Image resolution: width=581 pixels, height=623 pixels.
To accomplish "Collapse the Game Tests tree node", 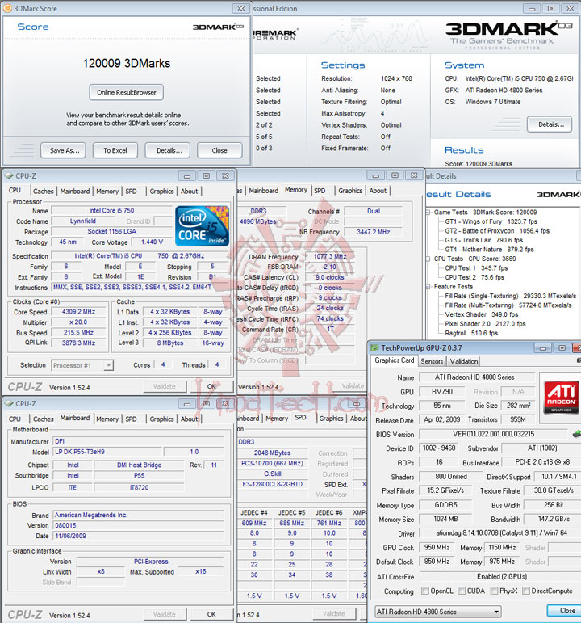I will point(428,213).
